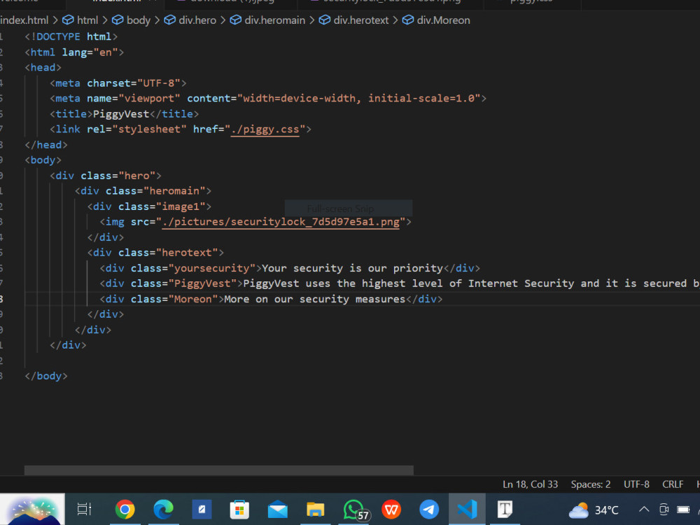Open the body breadcrumb element

[x=132, y=20]
